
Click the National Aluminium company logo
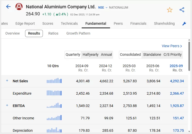(x=19, y=7)
